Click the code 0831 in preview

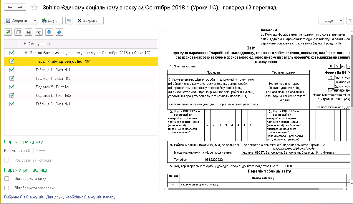click(x=289, y=166)
